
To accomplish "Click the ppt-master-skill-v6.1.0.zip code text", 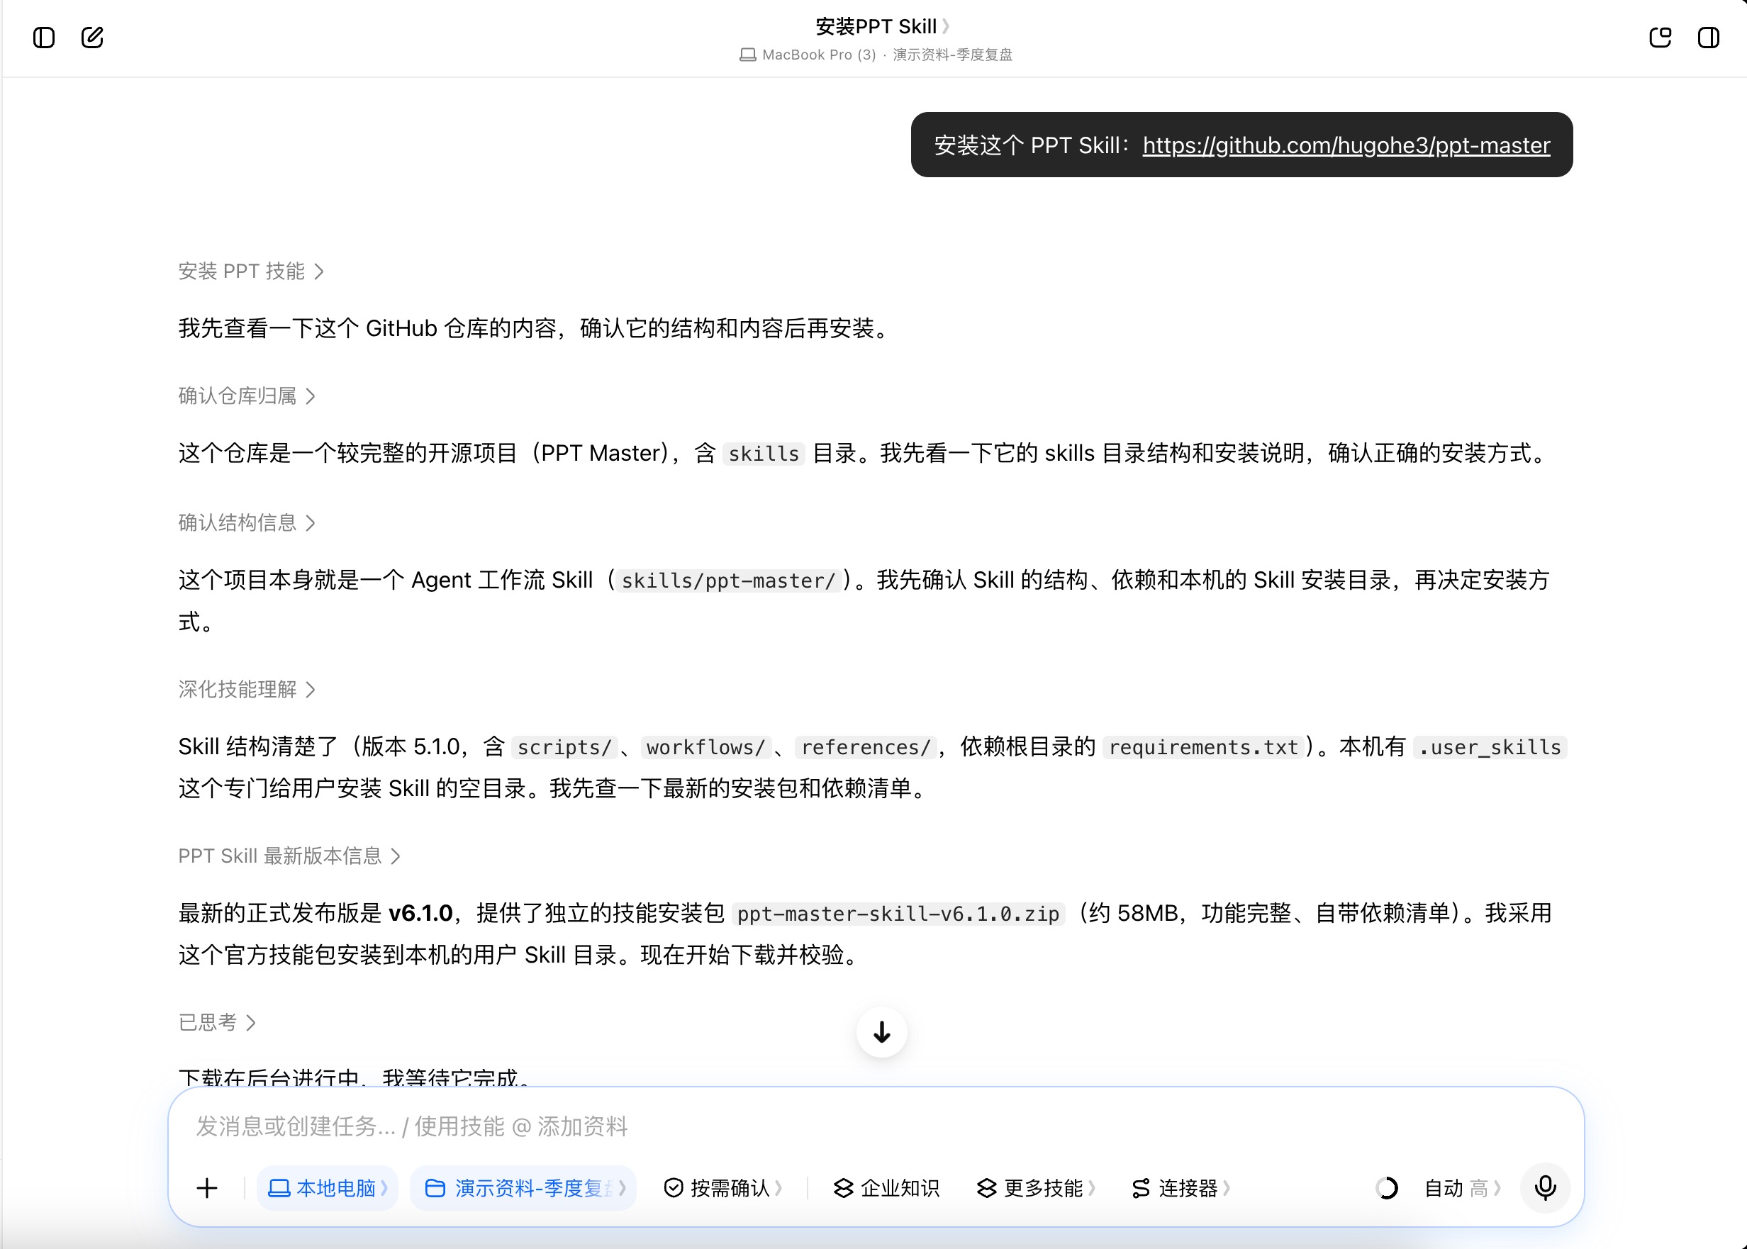I will (x=898, y=914).
